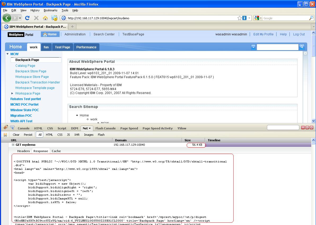Click in the portal search text field
This screenshot has height=225, width=316.
278,47
